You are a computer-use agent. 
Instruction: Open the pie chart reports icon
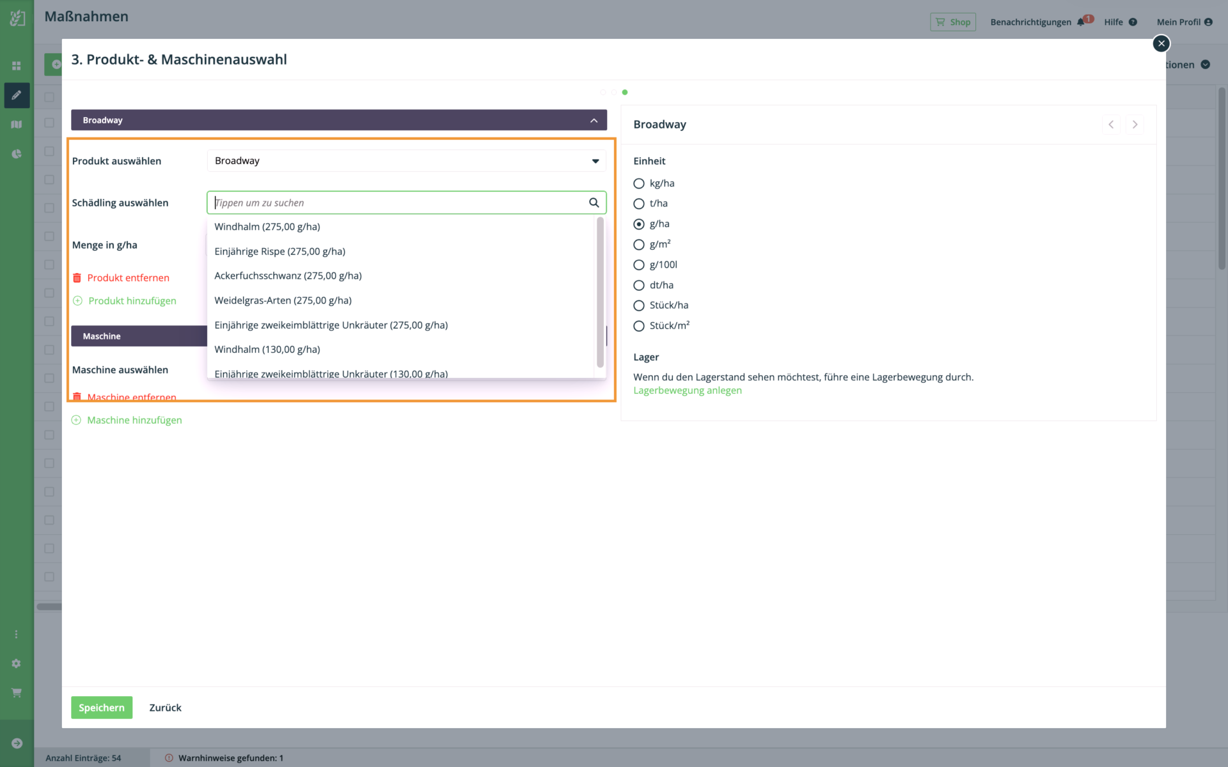pyautogui.click(x=17, y=154)
